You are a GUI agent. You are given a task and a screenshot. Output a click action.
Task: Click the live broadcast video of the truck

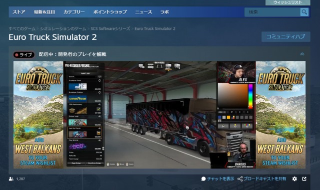[x=159, y=115]
